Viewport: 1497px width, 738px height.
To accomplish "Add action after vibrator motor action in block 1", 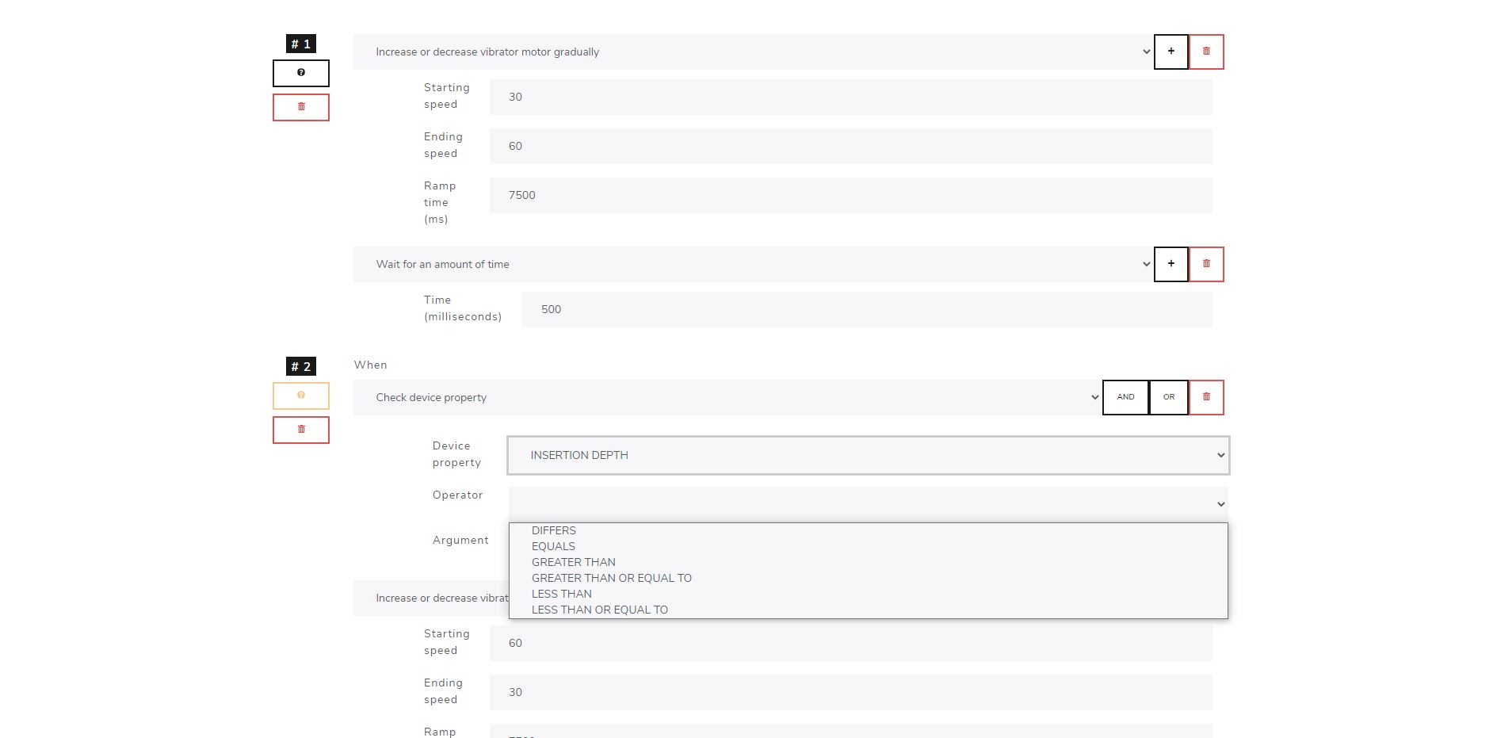I will coord(1171,52).
